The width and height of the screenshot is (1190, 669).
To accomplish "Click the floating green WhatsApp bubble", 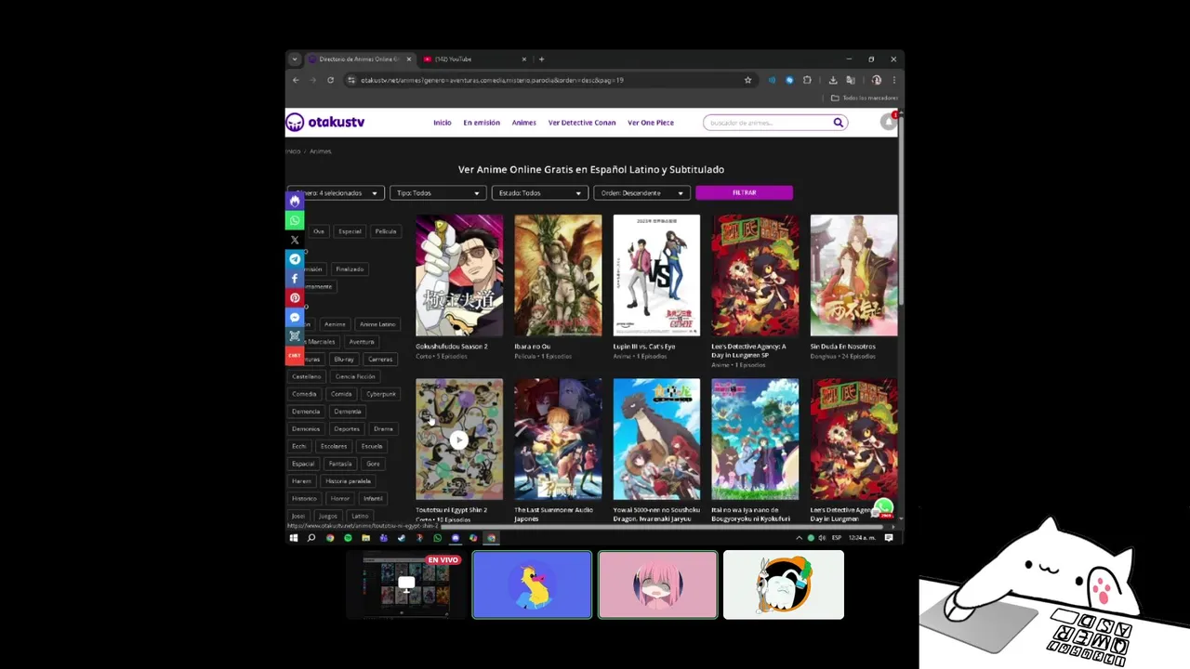I will pyautogui.click(x=883, y=508).
